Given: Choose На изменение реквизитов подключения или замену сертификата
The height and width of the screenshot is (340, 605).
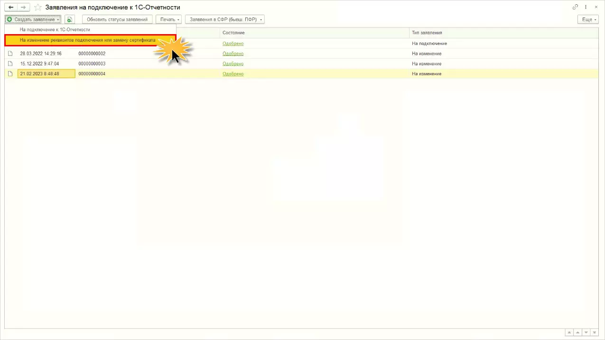Looking at the screenshot, I should coord(90,40).
